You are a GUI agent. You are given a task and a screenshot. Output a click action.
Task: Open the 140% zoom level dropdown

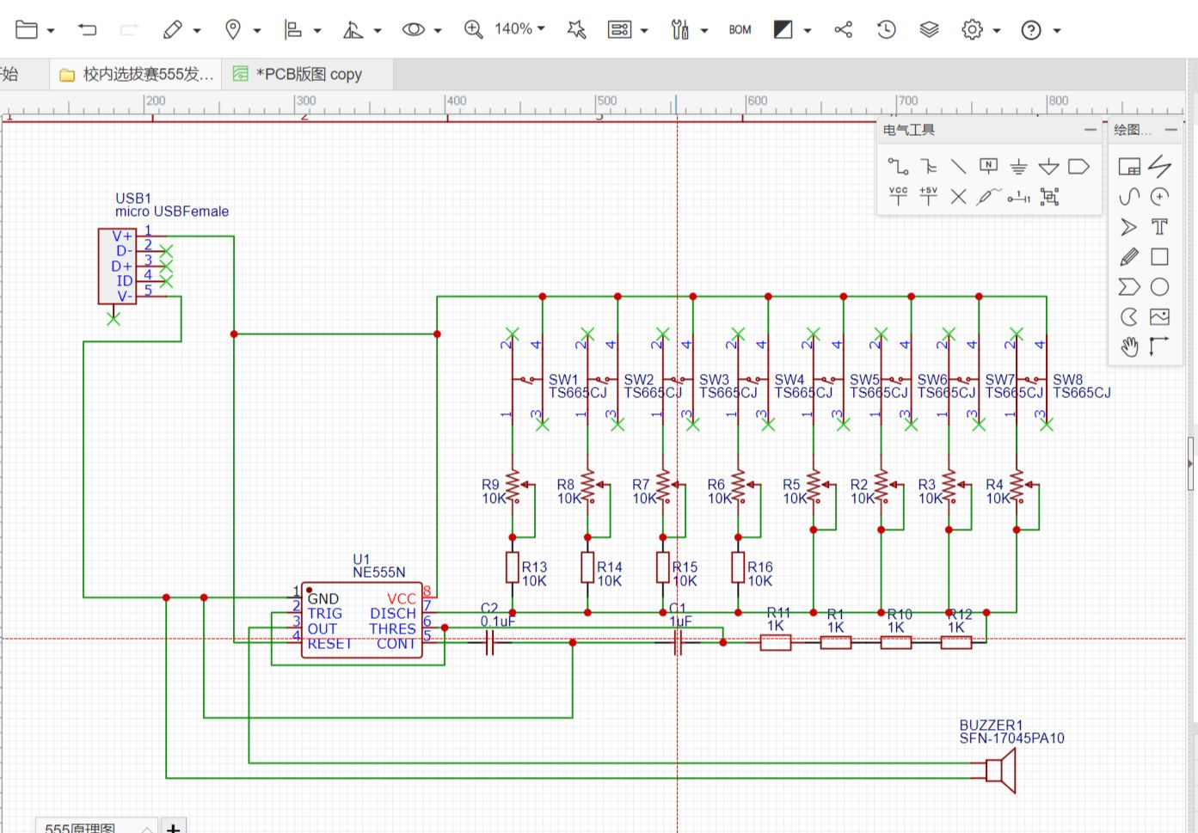coord(519,29)
